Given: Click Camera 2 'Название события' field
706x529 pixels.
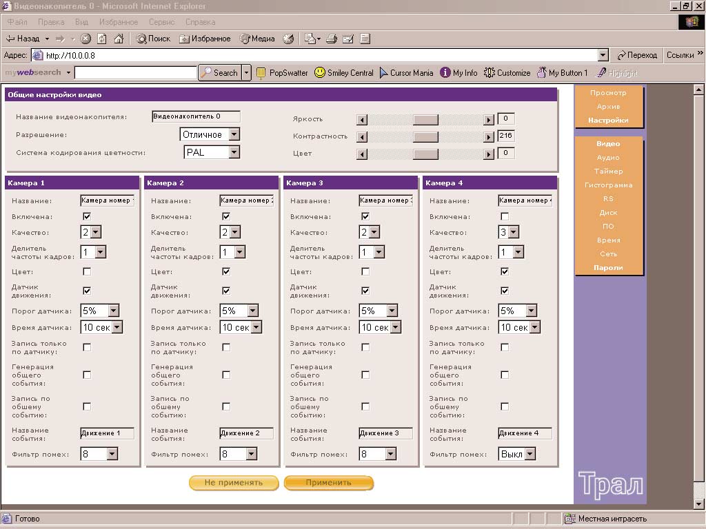Looking at the screenshot, I should [x=246, y=433].
